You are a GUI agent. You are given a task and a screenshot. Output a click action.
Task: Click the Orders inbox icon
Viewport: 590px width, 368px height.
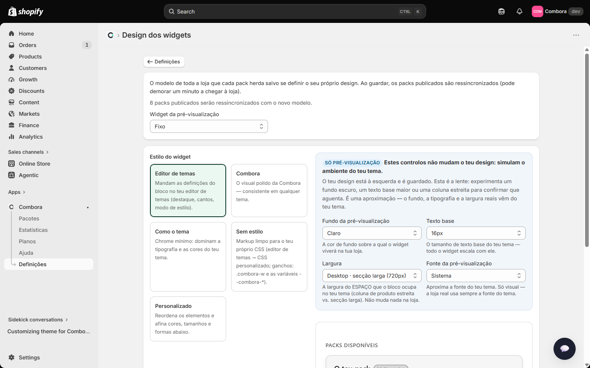coord(11,45)
